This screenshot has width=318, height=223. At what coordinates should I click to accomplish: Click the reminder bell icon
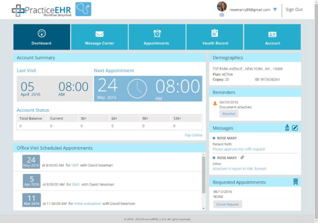click(215, 103)
